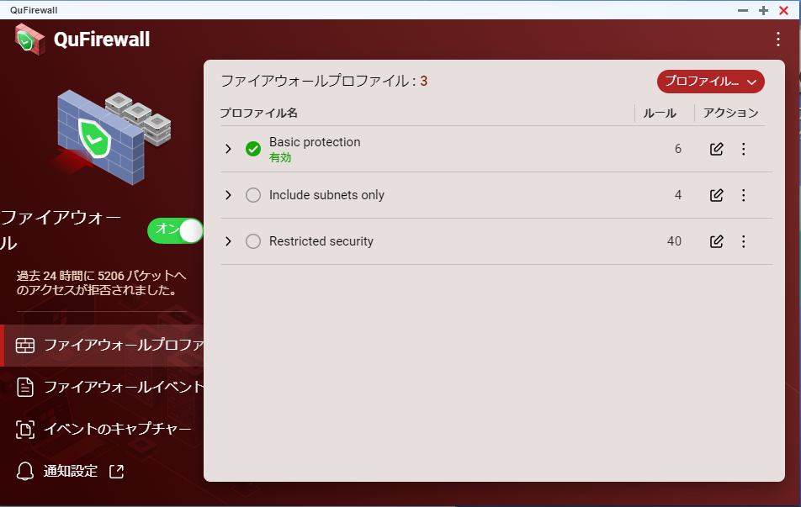Edit the Restricted security profile
Screen dimensions: 801x507
716,241
